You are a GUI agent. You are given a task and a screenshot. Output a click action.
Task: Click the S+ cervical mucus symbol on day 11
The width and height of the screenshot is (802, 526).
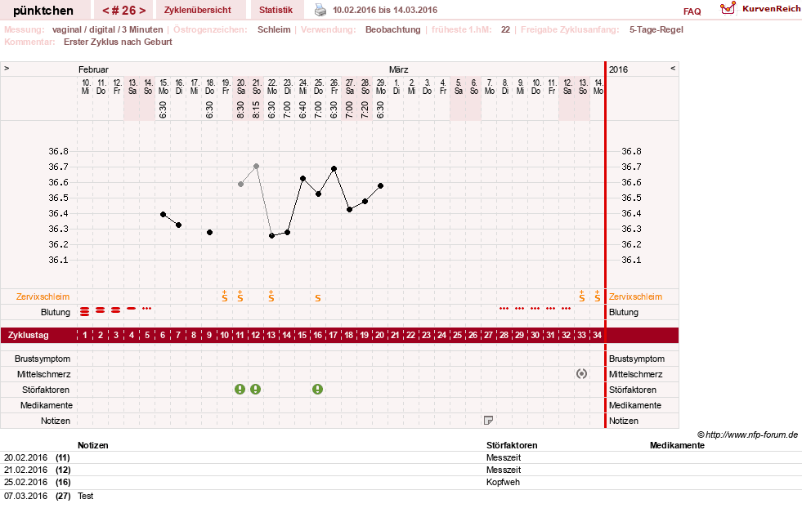point(240,296)
